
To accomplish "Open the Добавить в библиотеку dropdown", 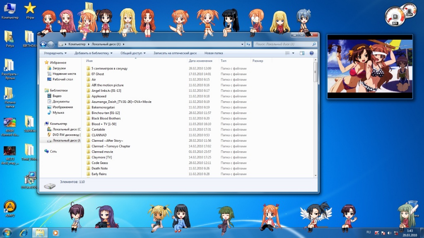I will pyautogui.click(x=94, y=53).
